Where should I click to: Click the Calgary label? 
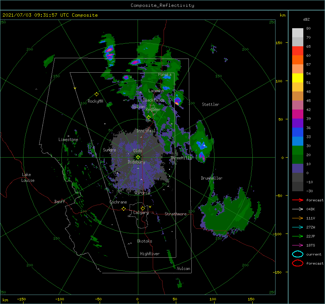click(x=141, y=213)
